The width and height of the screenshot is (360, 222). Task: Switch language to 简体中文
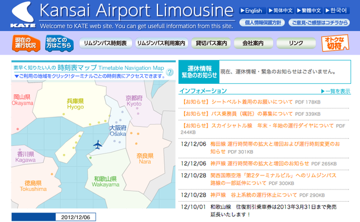[281, 11]
